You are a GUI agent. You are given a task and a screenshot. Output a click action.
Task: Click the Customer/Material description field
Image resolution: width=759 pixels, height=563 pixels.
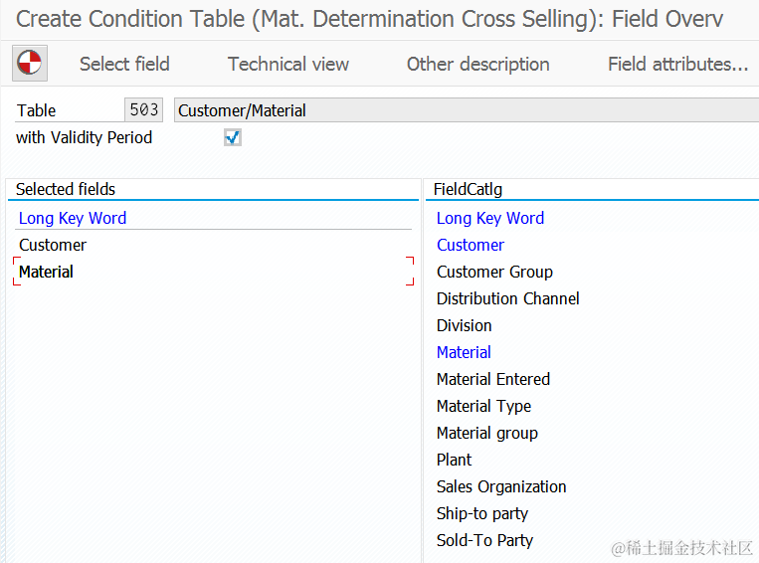(466, 110)
